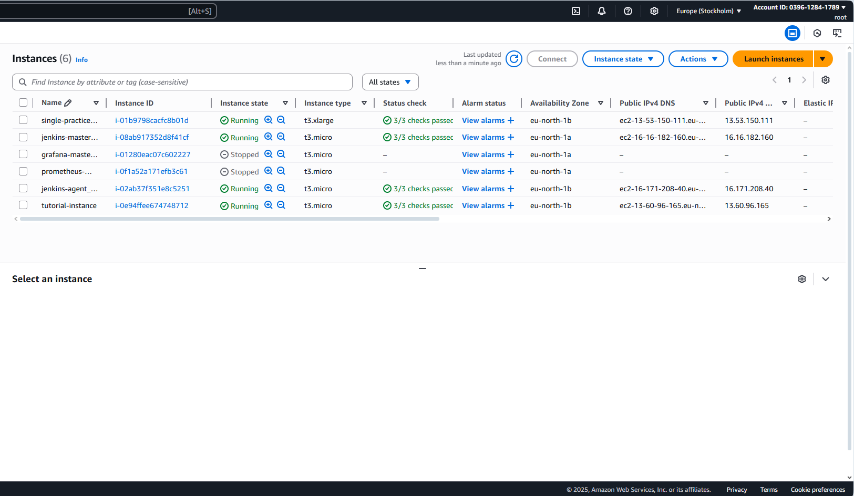Open the notifications bell

tap(602, 11)
